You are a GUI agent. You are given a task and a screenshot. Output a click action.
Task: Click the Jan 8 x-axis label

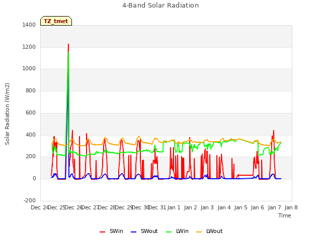(291, 207)
